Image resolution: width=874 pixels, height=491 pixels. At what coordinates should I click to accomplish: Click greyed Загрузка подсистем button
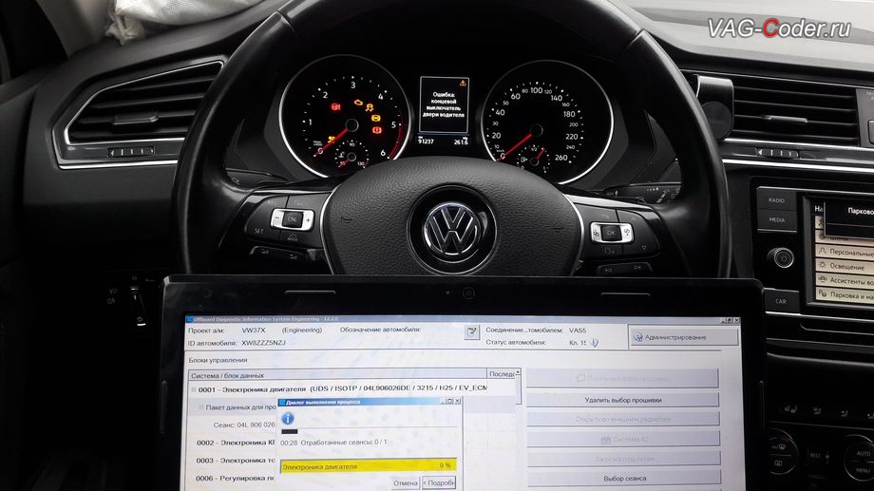coord(624,459)
